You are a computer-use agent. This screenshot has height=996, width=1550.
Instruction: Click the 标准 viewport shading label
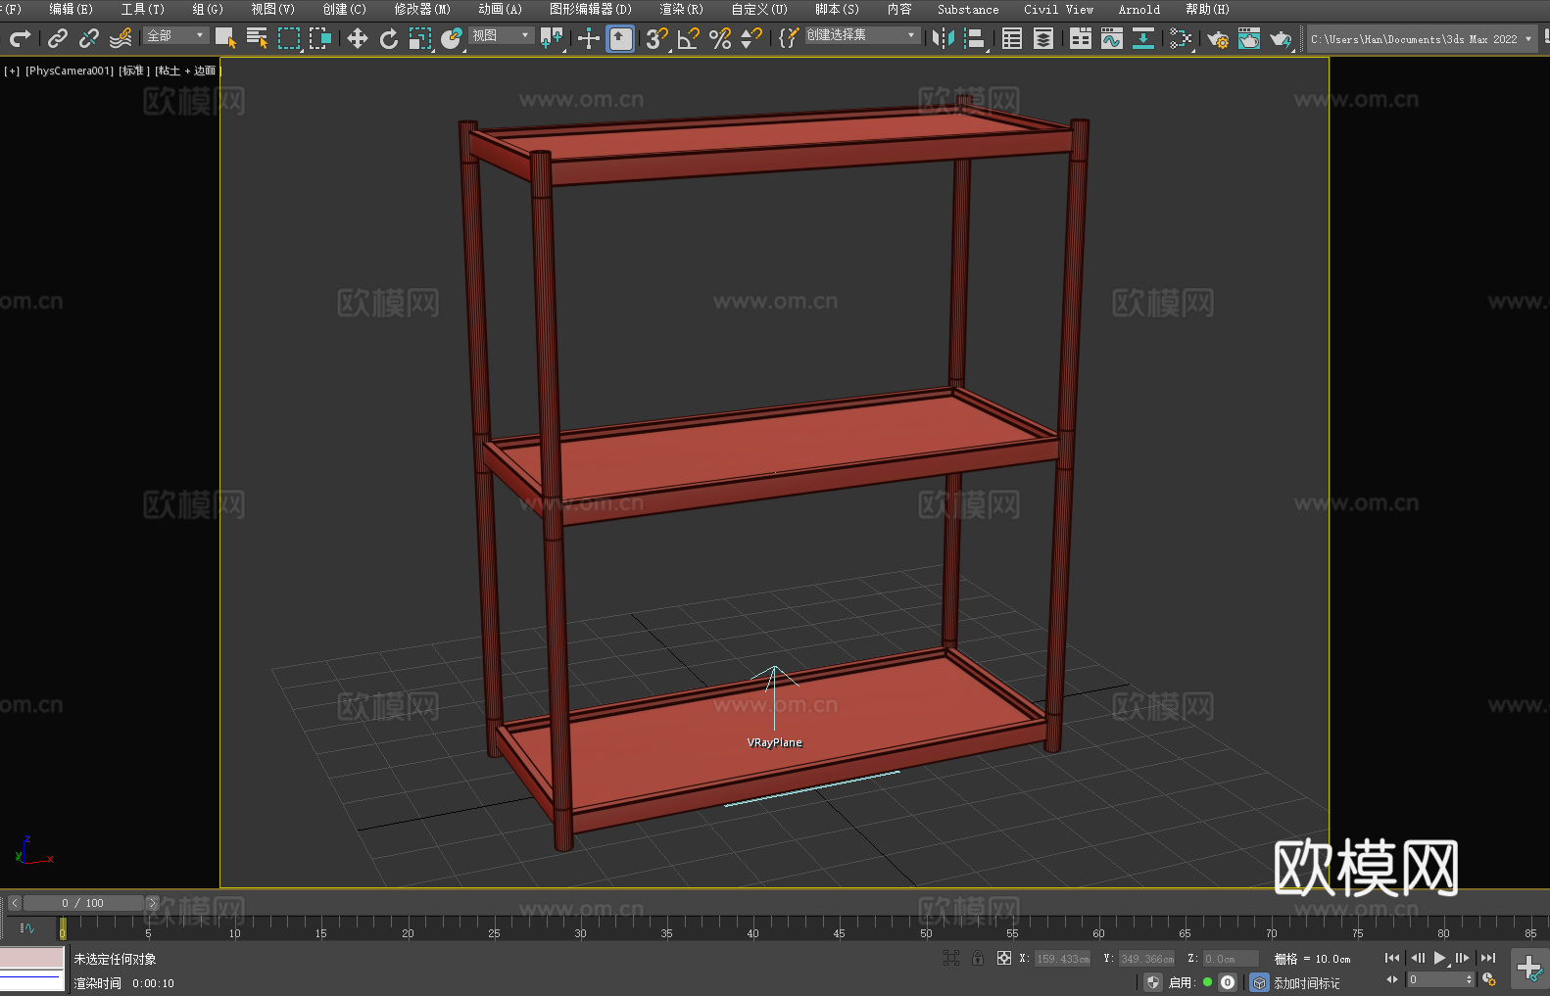coord(134,71)
